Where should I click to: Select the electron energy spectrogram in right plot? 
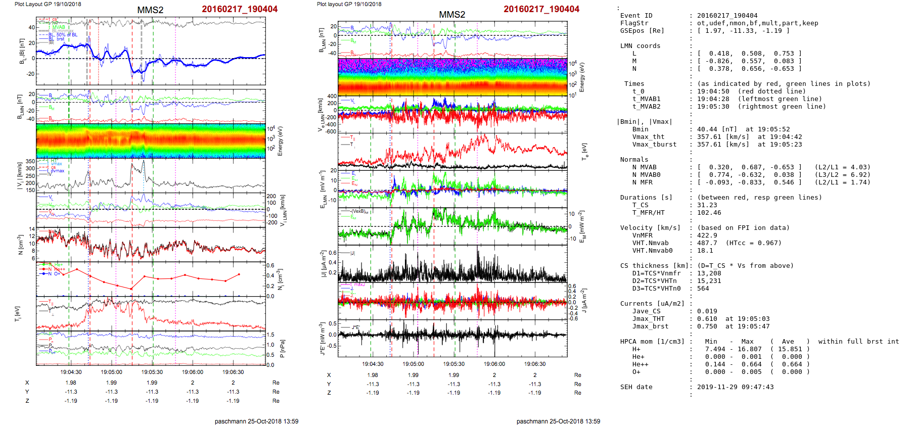[452, 77]
